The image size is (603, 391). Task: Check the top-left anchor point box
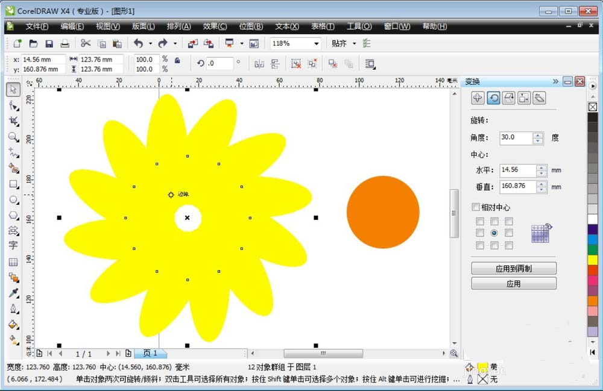480,221
